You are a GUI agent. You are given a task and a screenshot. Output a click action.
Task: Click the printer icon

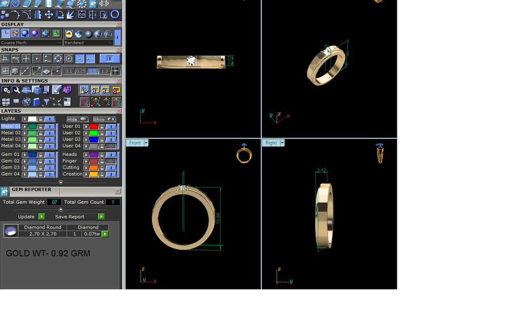tap(27, 90)
